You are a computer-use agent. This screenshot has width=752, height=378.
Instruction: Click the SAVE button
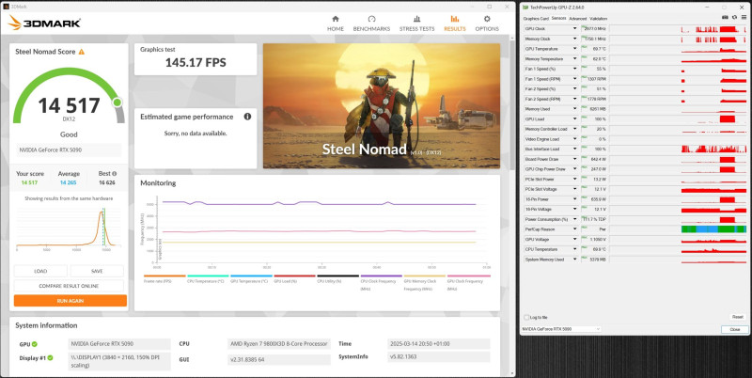point(97,271)
